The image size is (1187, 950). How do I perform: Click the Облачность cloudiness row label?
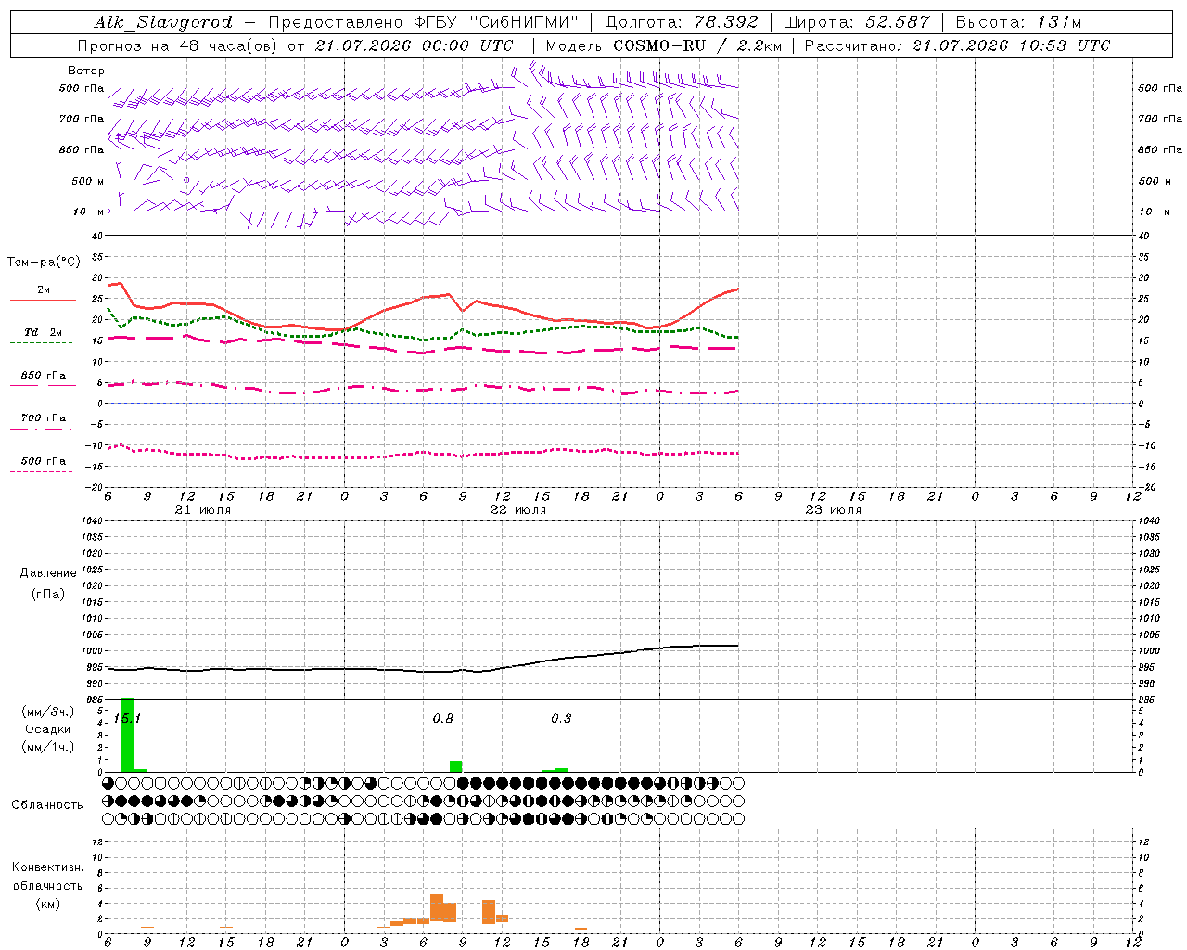coord(47,804)
